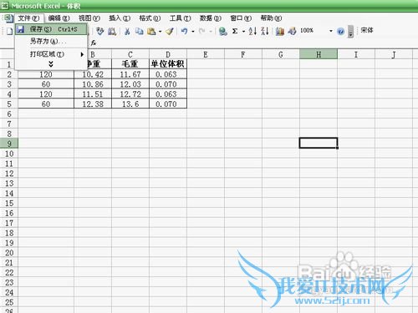Click the AutoSum sigma icon
Viewport: 418px width, 313px height.
(x=235, y=31)
